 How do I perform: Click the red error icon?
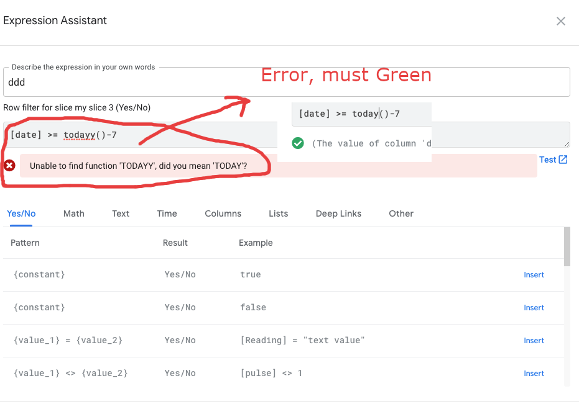pos(9,166)
